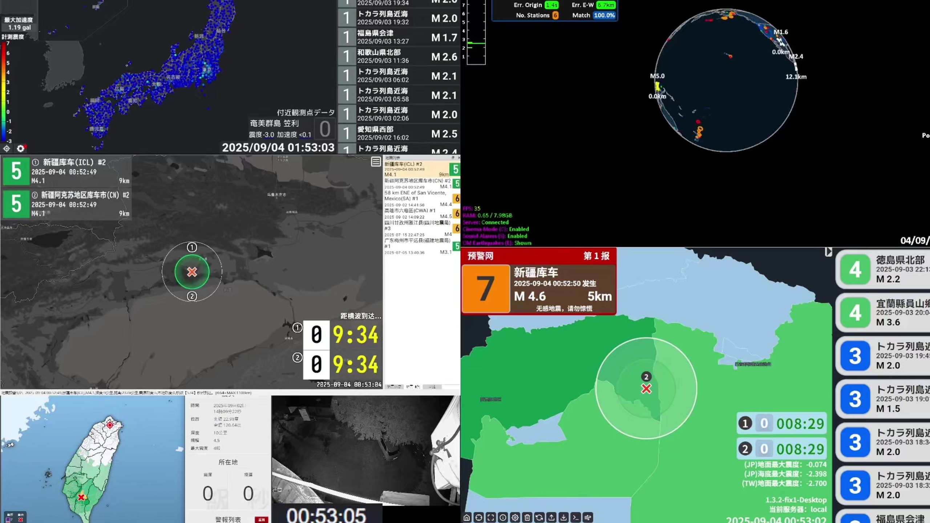Click the circled 1 marker above gray-map epicenter
930x523 pixels.
(x=192, y=247)
